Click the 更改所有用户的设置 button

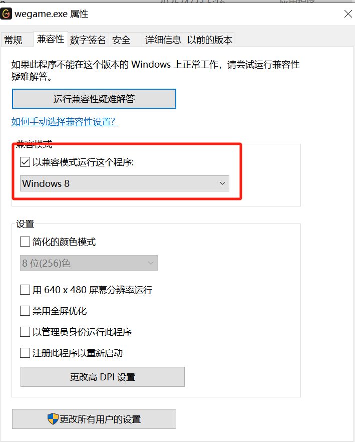[x=94, y=419]
